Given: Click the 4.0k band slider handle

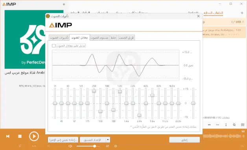Looking at the screenshot, I should pyautogui.click(x=146, y=103).
